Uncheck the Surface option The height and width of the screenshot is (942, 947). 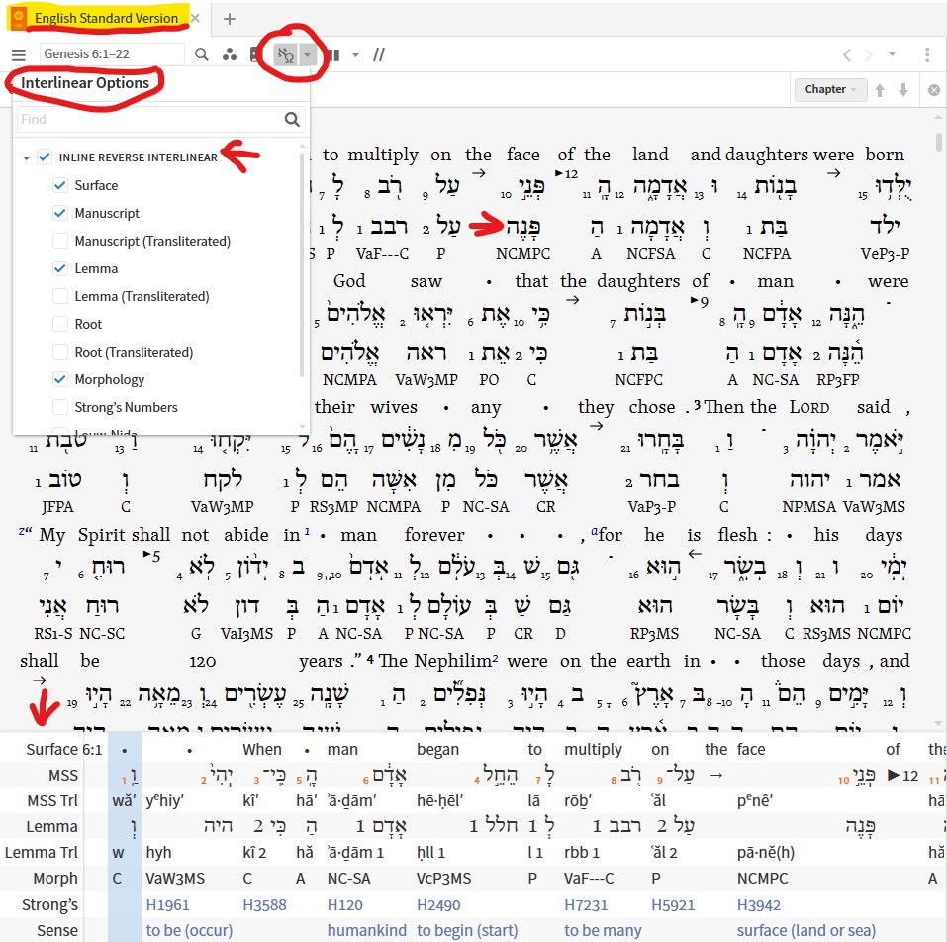(x=59, y=185)
